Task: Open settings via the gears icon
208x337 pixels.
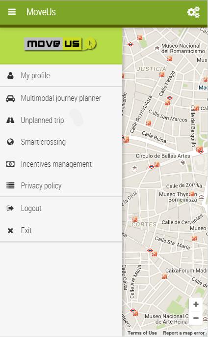Action: point(193,12)
